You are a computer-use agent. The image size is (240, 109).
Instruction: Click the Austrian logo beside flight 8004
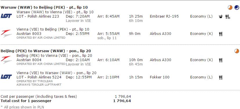click(6, 60)
